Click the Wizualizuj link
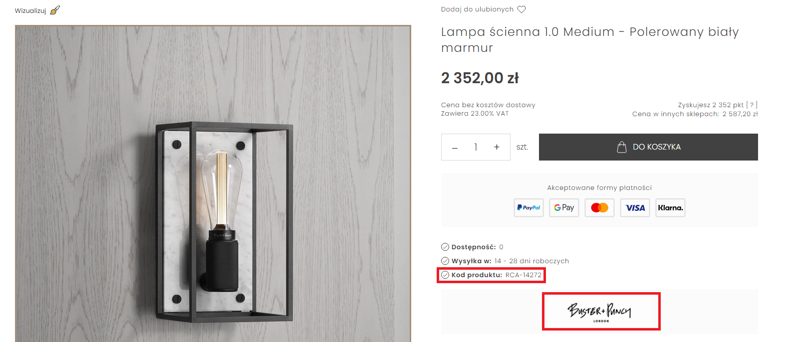The height and width of the screenshot is (342, 790). tap(30, 10)
